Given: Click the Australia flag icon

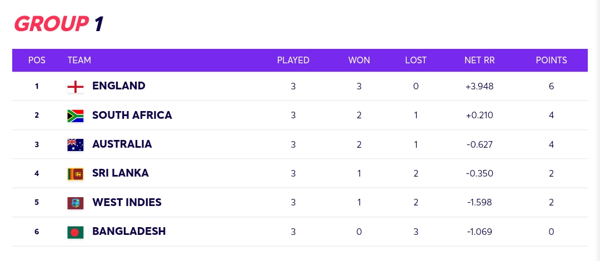Looking at the screenshot, I should pos(76,145).
